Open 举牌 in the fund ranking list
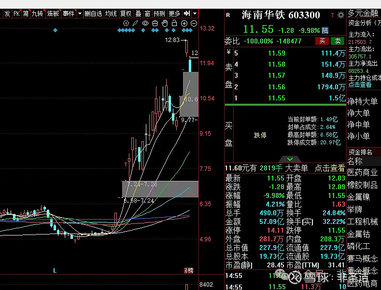This screenshot has height=290, width=381. pos(354,209)
